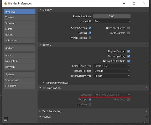Minimize the Blender Preferences window
Screen dimensions: 151x125
(x=124, y=3)
